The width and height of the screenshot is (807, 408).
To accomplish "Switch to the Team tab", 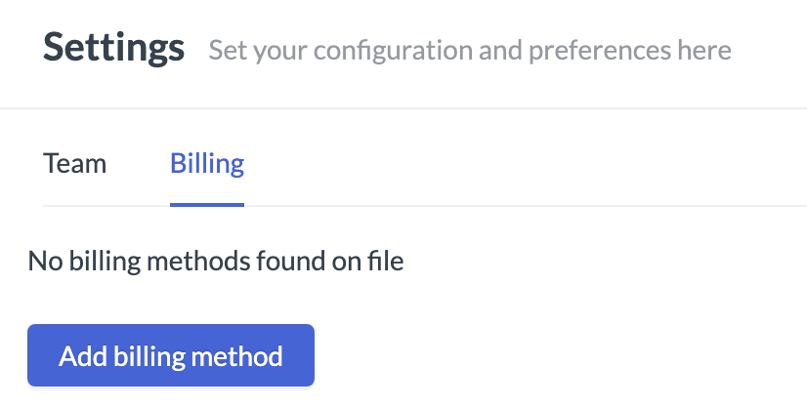I will pyautogui.click(x=74, y=164).
